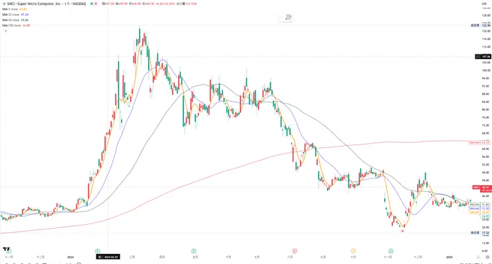The height and width of the screenshot is (264, 492).
Task: Click the 2024 label on time axis
Action: 70,257
